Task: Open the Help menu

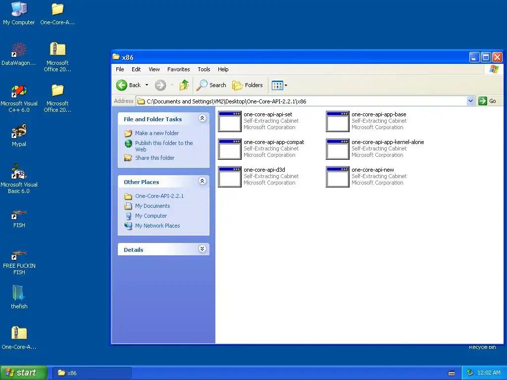Action: pyautogui.click(x=223, y=69)
